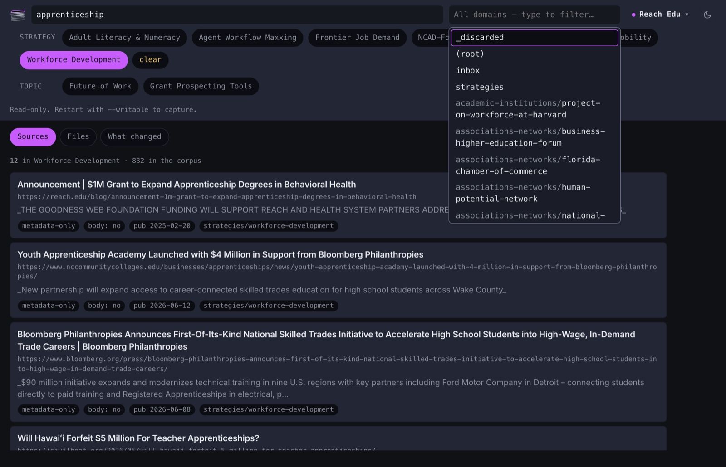The height and width of the screenshot is (467, 726).
Task: Open Youth Apprenticeship Academy article title
Action: click(220, 254)
